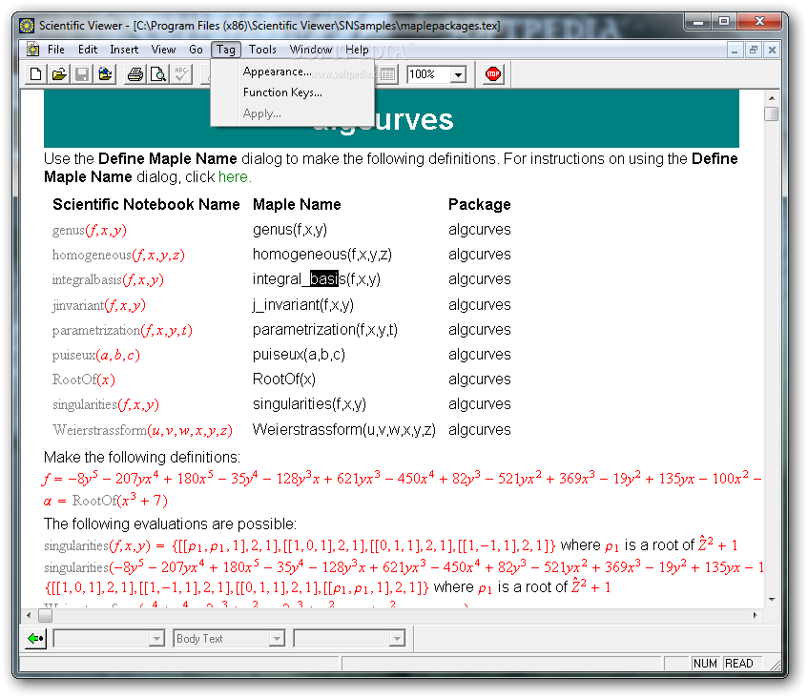The image size is (808, 698).
Task: Restore the inner document window
Action: [x=754, y=50]
